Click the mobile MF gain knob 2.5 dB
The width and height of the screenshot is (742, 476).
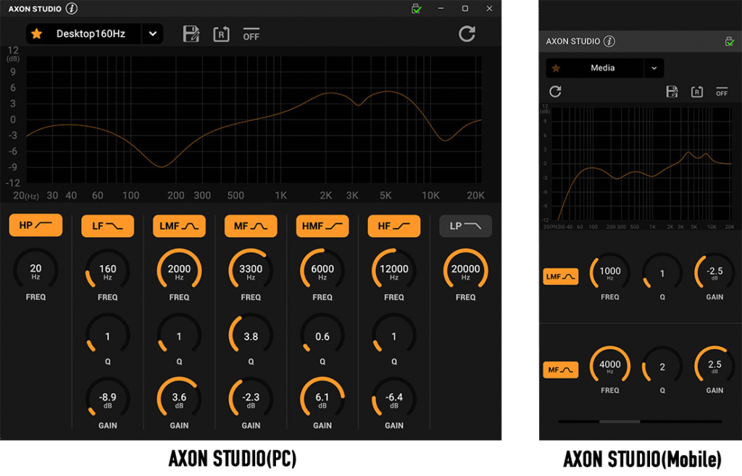[714, 365]
